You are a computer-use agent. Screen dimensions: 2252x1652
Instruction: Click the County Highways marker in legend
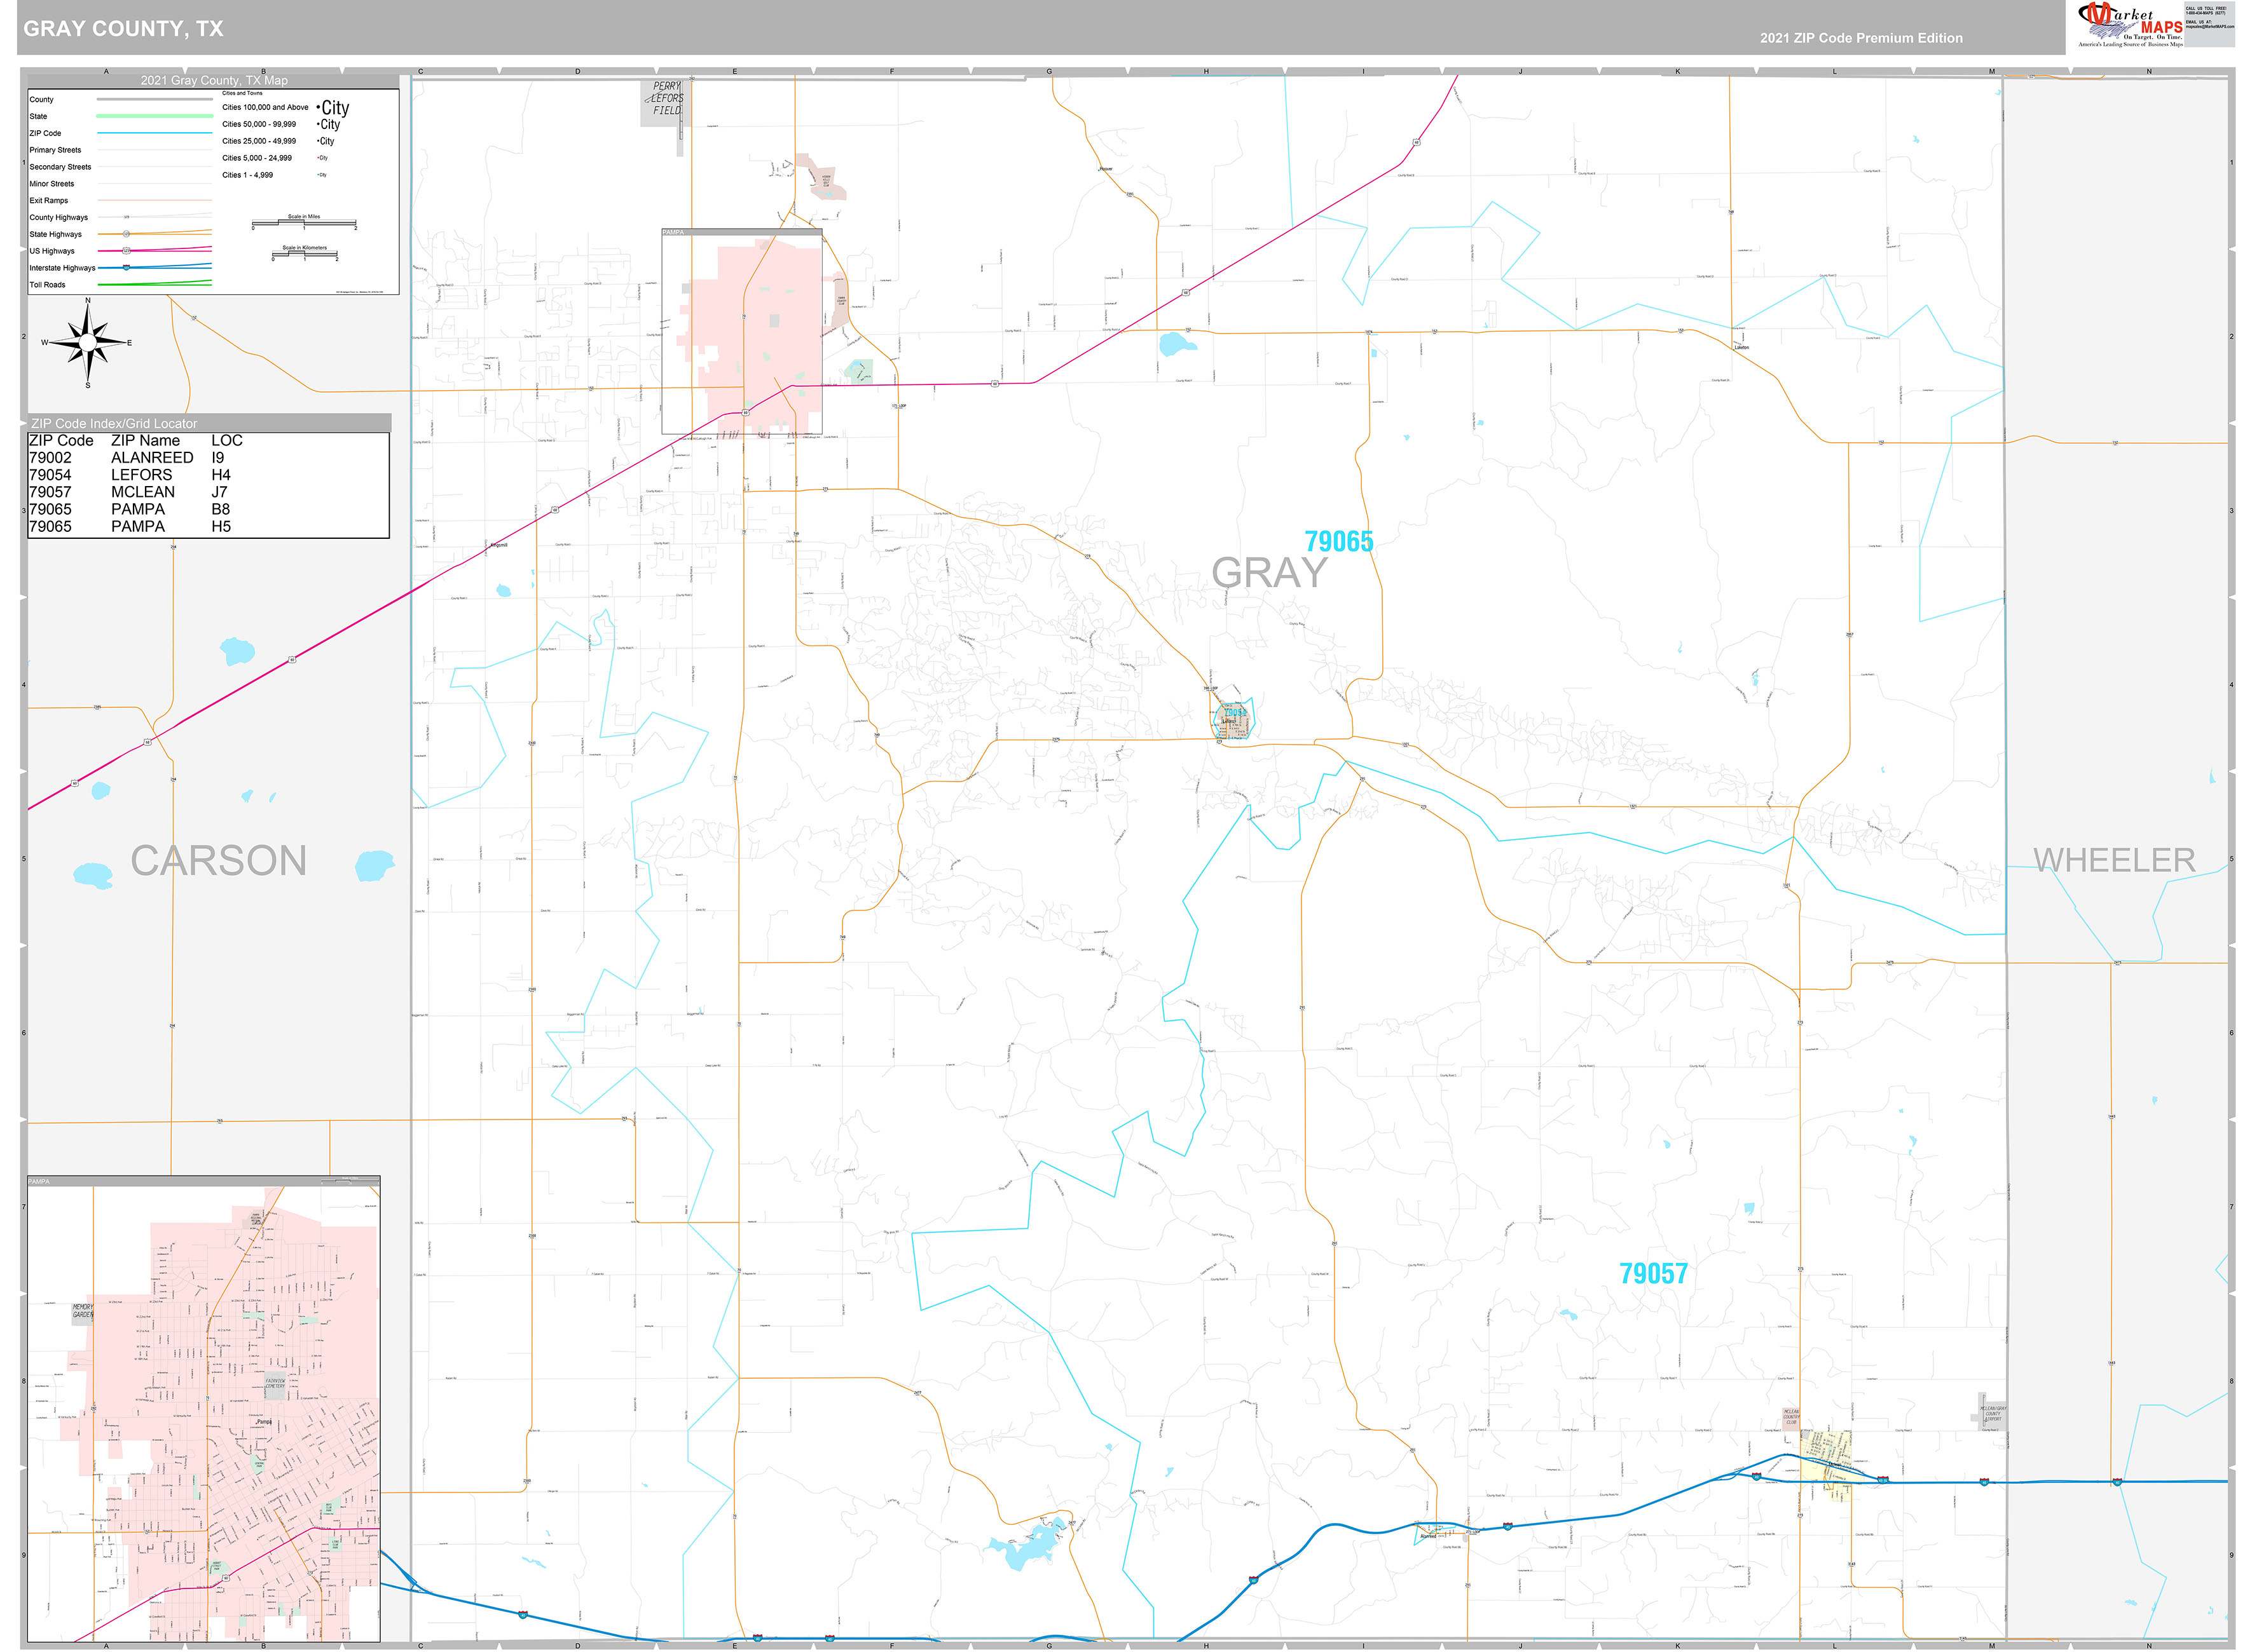click(127, 217)
